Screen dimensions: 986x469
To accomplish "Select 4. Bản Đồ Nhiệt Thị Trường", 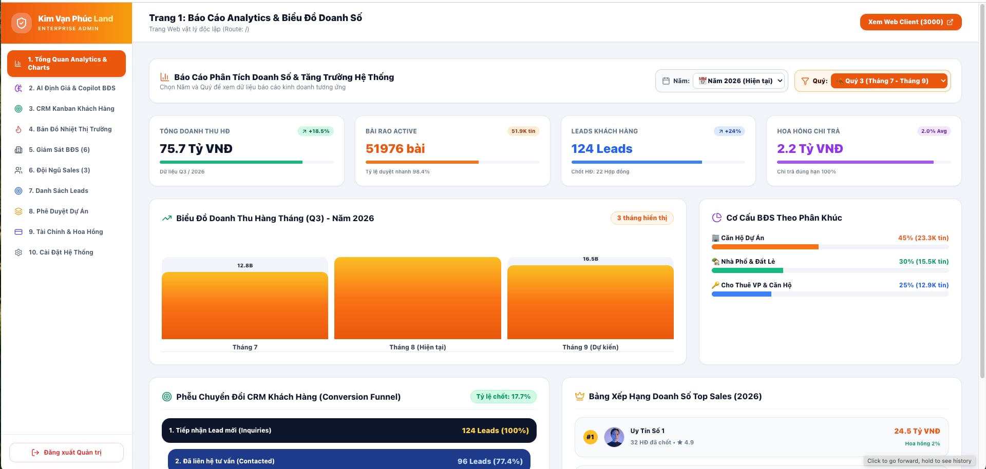I will pyautogui.click(x=66, y=129).
